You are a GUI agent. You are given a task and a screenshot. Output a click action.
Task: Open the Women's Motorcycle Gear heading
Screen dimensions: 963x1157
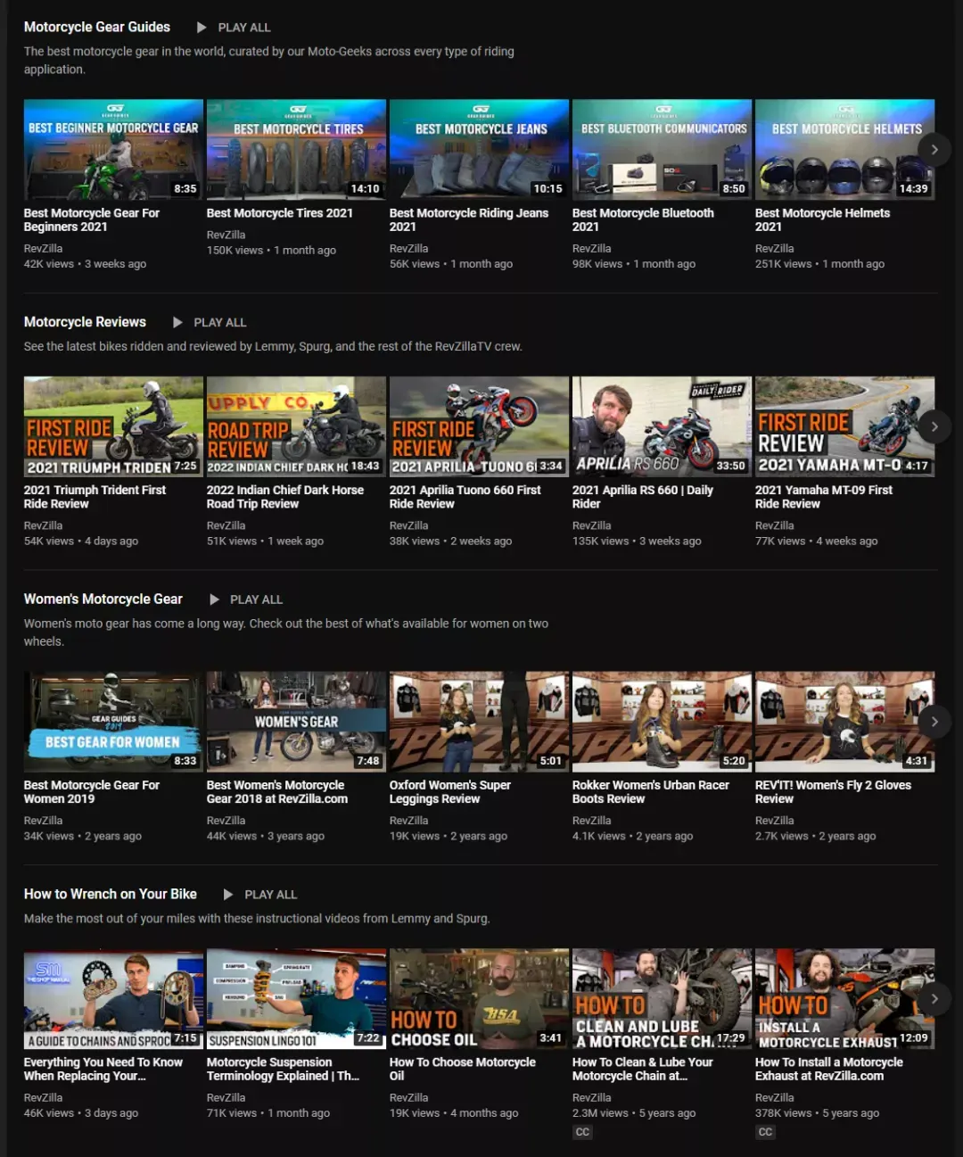[103, 599]
